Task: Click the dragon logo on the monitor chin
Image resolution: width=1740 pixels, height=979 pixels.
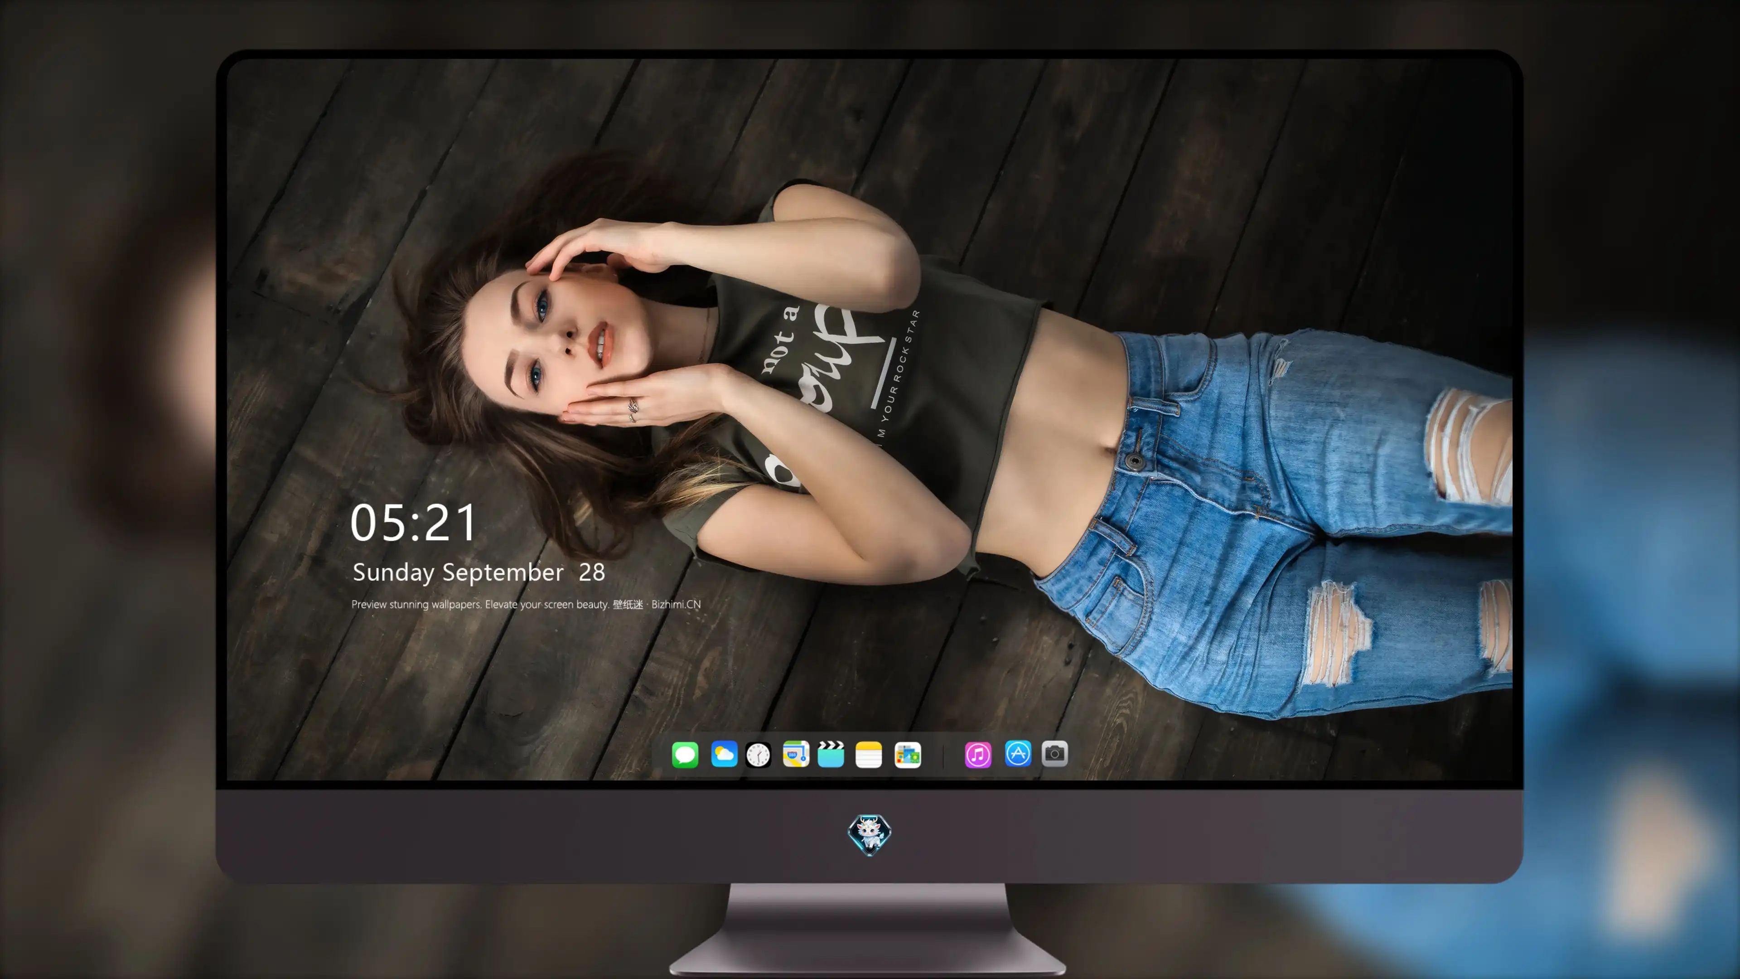Action: coord(870,834)
